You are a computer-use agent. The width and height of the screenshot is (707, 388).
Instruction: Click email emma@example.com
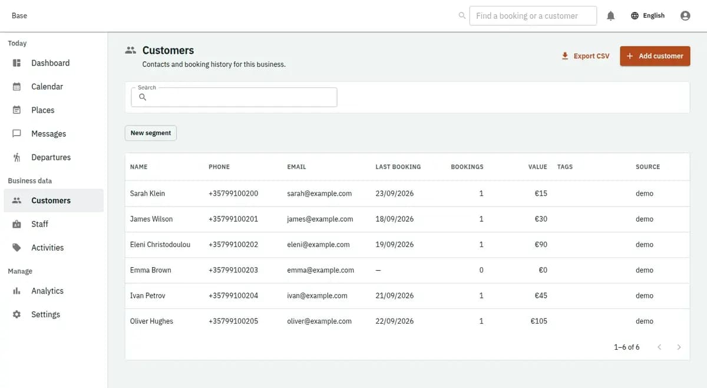point(321,270)
